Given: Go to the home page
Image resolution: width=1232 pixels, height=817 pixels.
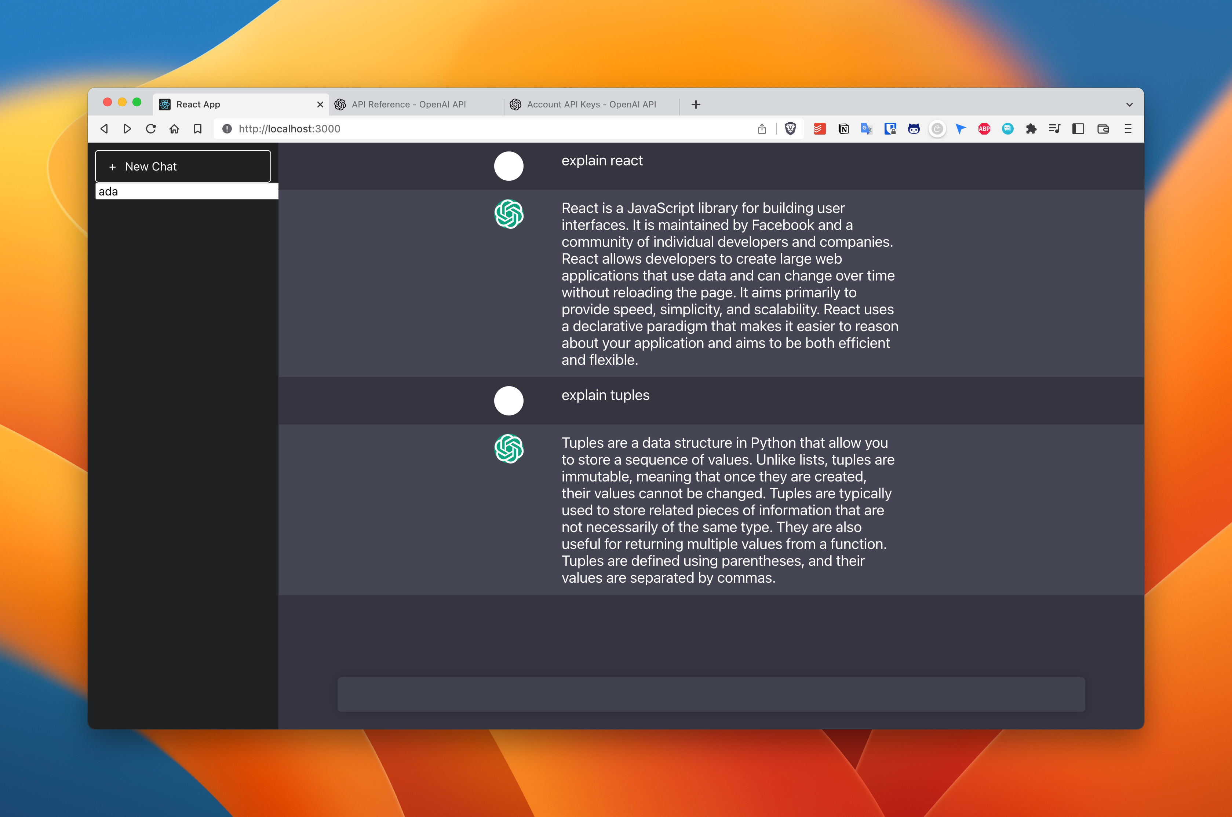Looking at the screenshot, I should pyautogui.click(x=174, y=129).
